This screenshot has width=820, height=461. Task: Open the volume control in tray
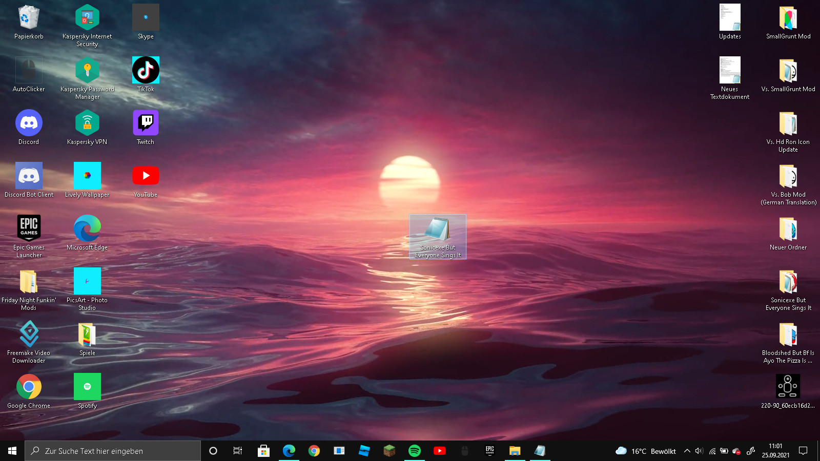click(x=699, y=451)
